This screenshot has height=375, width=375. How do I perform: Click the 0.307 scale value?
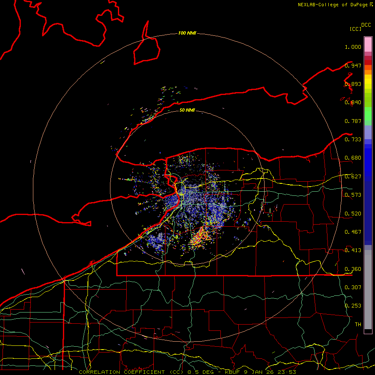click(353, 287)
